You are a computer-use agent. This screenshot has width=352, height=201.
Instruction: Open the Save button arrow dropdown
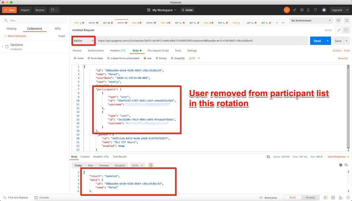coord(347,41)
